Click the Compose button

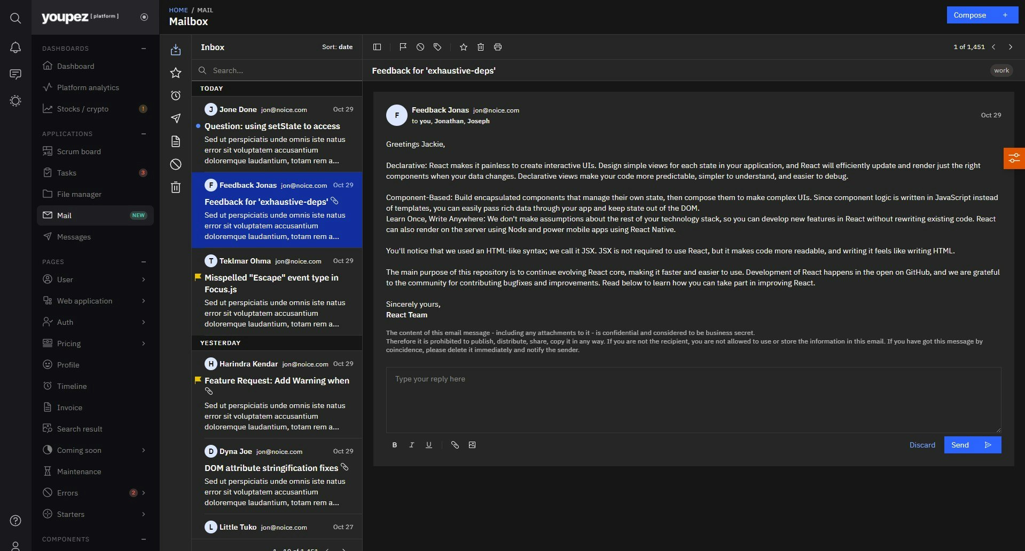click(x=982, y=15)
